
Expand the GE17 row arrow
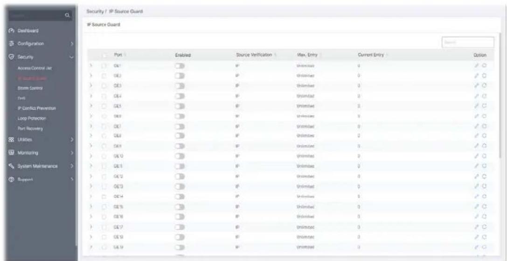tap(91, 226)
